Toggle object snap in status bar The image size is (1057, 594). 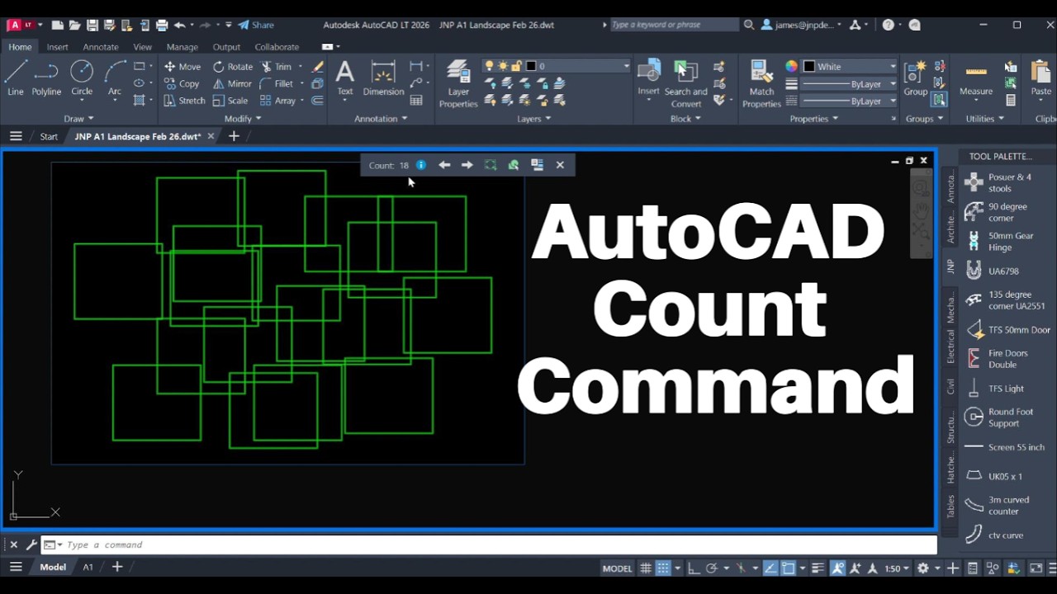[x=789, y=568]
